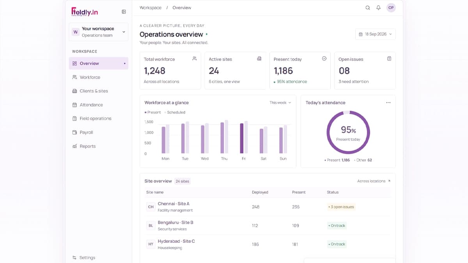Click the Site name column header
This screenshot has height=263, width=468.
pos(155,192)
